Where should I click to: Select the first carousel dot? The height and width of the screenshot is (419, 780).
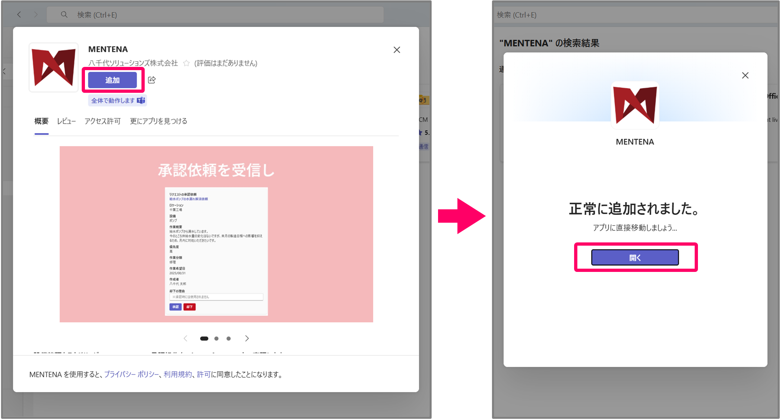pos(204,338)
